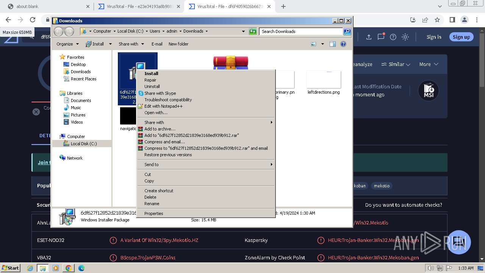
Task: Click New folder in Explorer toolbar
Action: click(178, 44)
